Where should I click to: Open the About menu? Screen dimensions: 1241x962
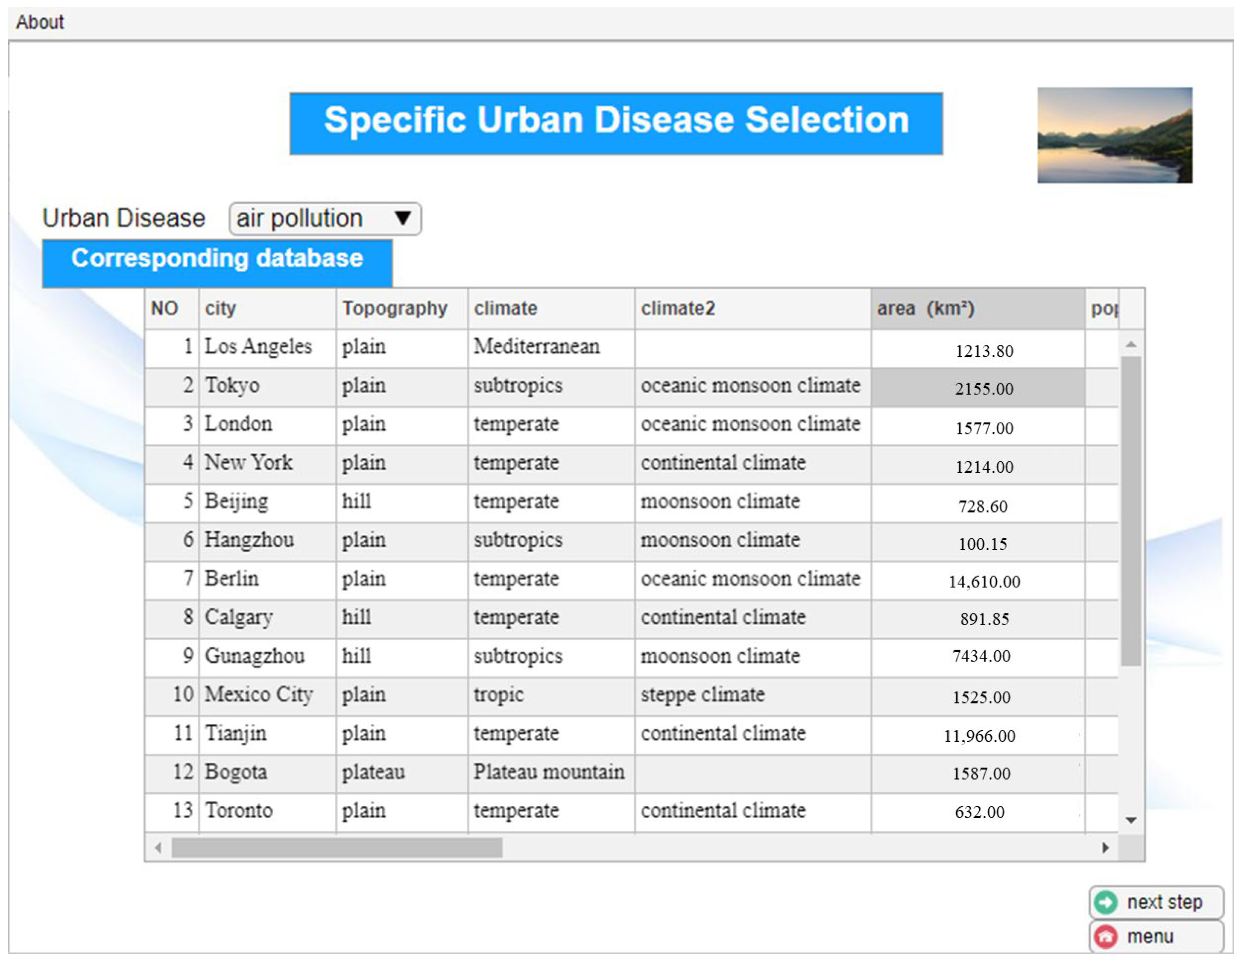[40, 22]
